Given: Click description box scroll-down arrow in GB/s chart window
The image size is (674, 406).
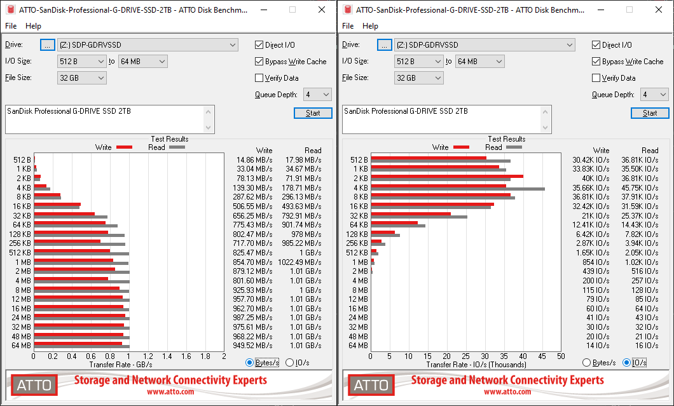Looking at the screenshot, I should 209,128.
